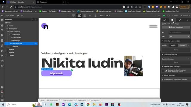This screenshot has height=107, width=191.
Task: Toggle the btn-work-link Settings checkbox
Action: 163,24
